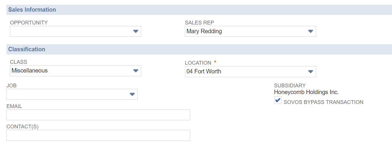Click the Classification section header
Image resolution: width=392 pixels, height=145 pixels.
pyautogui.click(x=27, y=49)
